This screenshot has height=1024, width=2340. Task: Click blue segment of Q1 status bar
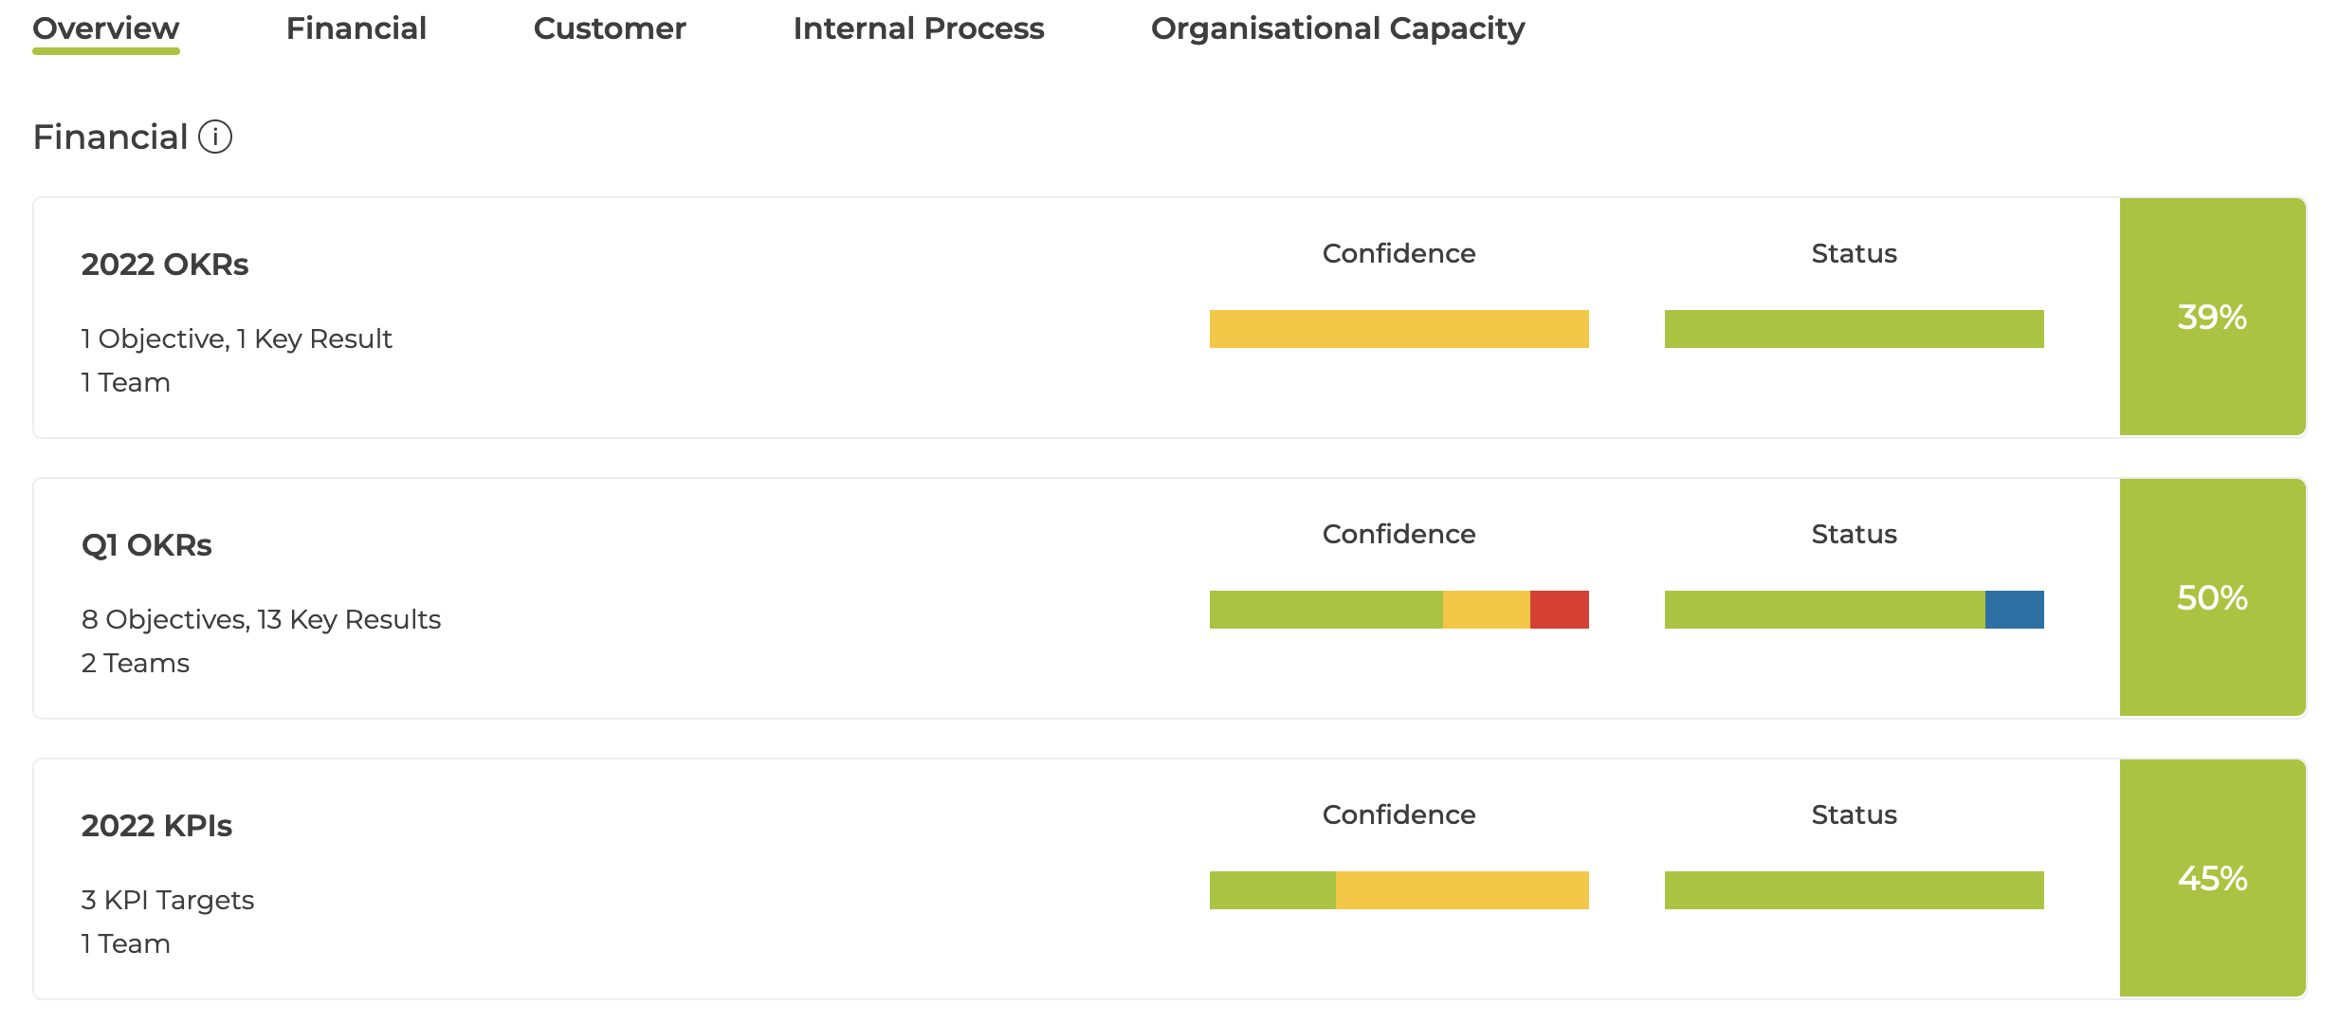point(2015,610)
